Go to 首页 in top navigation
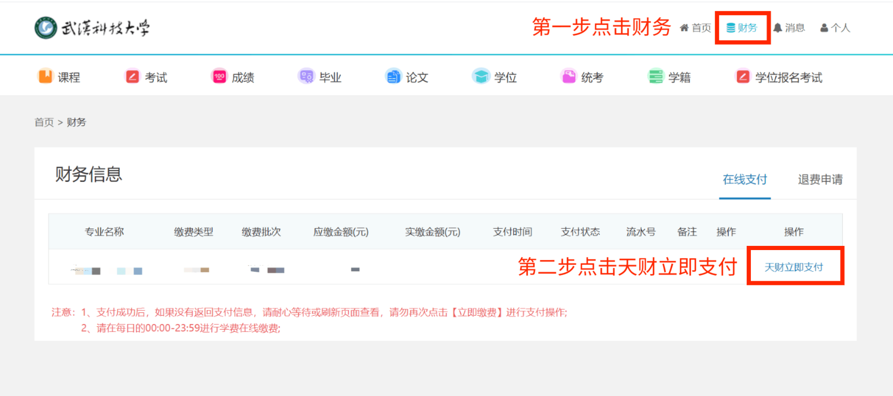893x396 pixels. tap(696, 28)
